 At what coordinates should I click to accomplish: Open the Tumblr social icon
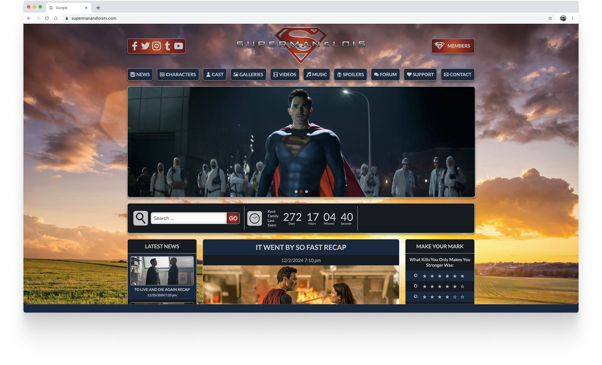tap(168, 46)
